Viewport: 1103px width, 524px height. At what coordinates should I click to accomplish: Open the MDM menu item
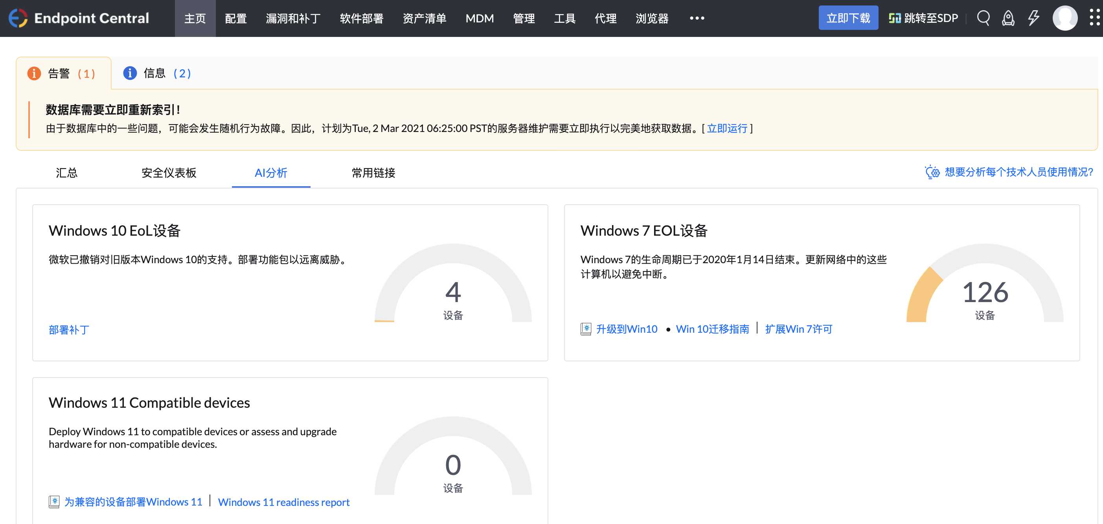point(480,18)
